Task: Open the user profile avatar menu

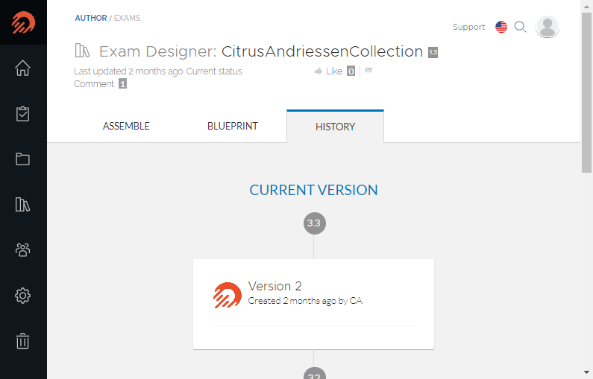Action: [547, 27]
